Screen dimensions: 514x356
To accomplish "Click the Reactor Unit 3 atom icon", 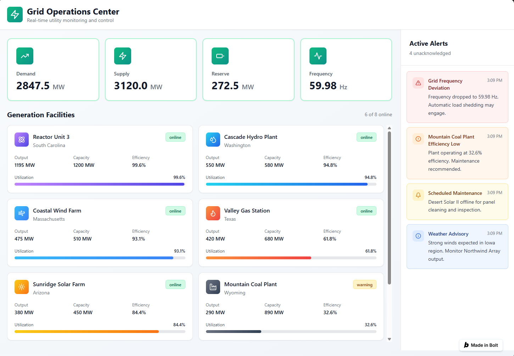I will click(22, 140).
